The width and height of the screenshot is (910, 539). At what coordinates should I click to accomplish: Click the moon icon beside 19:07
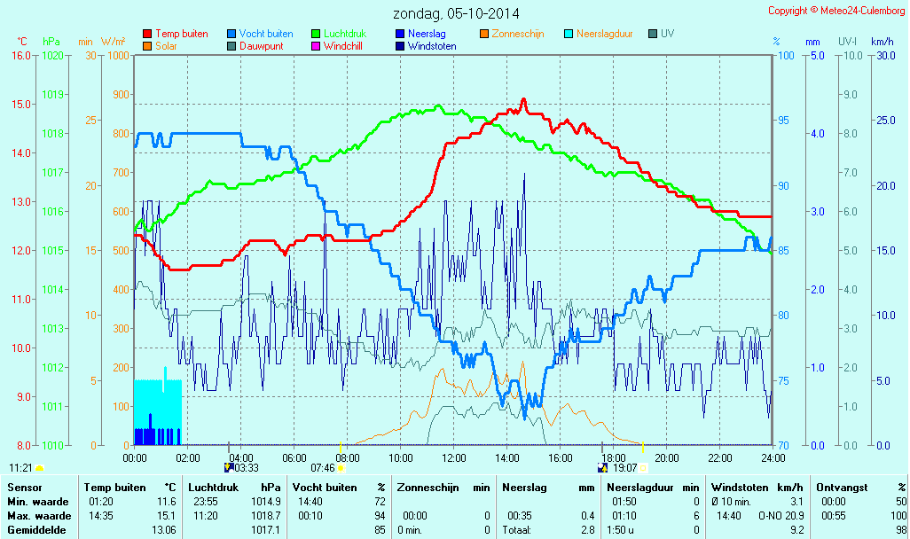tap(603, 467)
